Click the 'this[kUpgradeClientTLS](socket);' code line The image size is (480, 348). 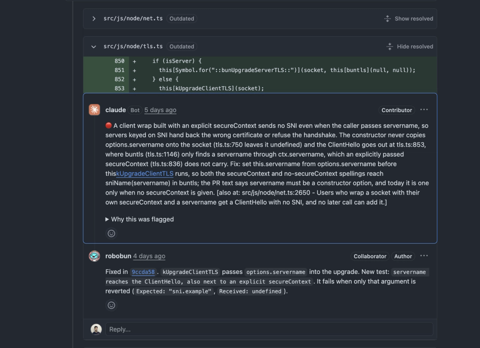(x=211, y=88)
